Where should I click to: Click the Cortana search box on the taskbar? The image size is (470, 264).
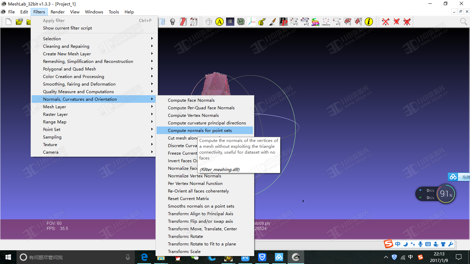pyautogui.click(x=76, y=257)
